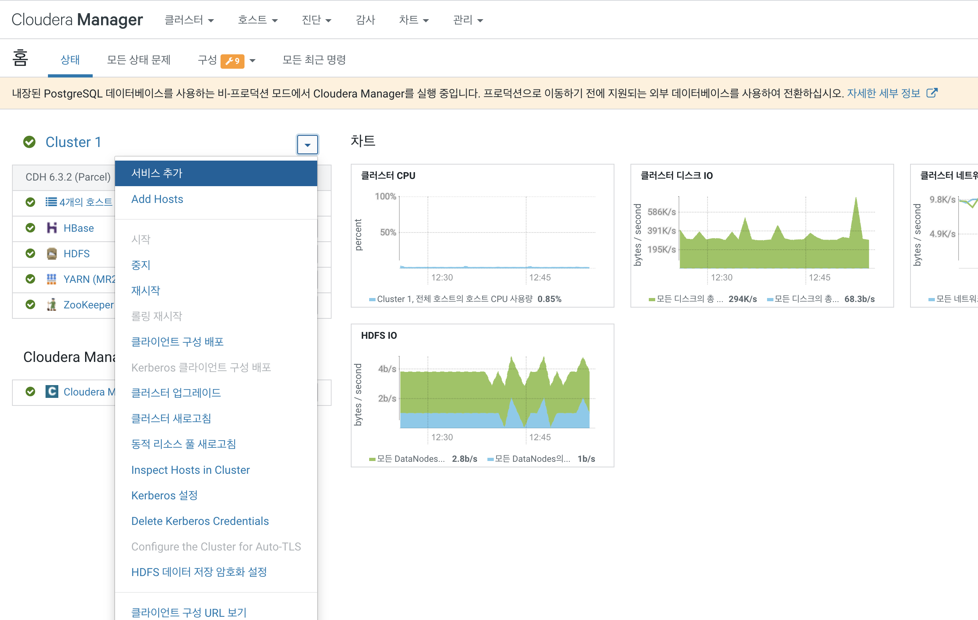Click the Cloudera Management Service icon
The height and width of the screenshot is (620, 978).
[52, 391]
